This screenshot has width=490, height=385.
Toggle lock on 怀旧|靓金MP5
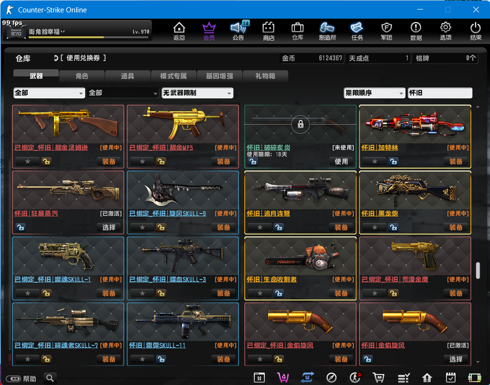pyautogui.click(x=161, y=161)
